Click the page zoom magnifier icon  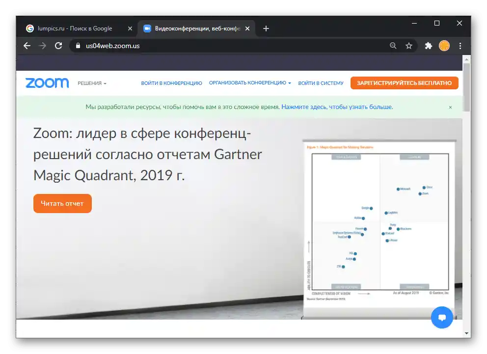click(x=393, y=46)
